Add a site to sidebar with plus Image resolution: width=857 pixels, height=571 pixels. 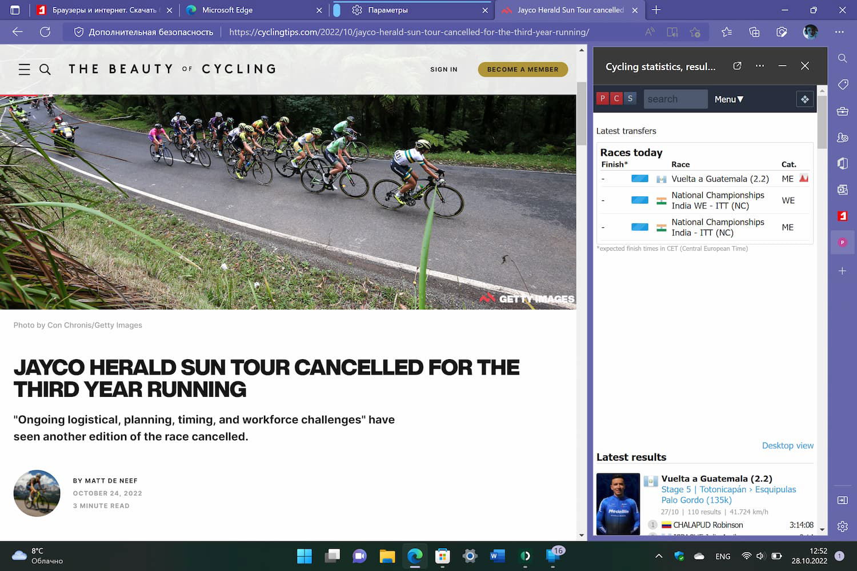[x=842, y=271]
